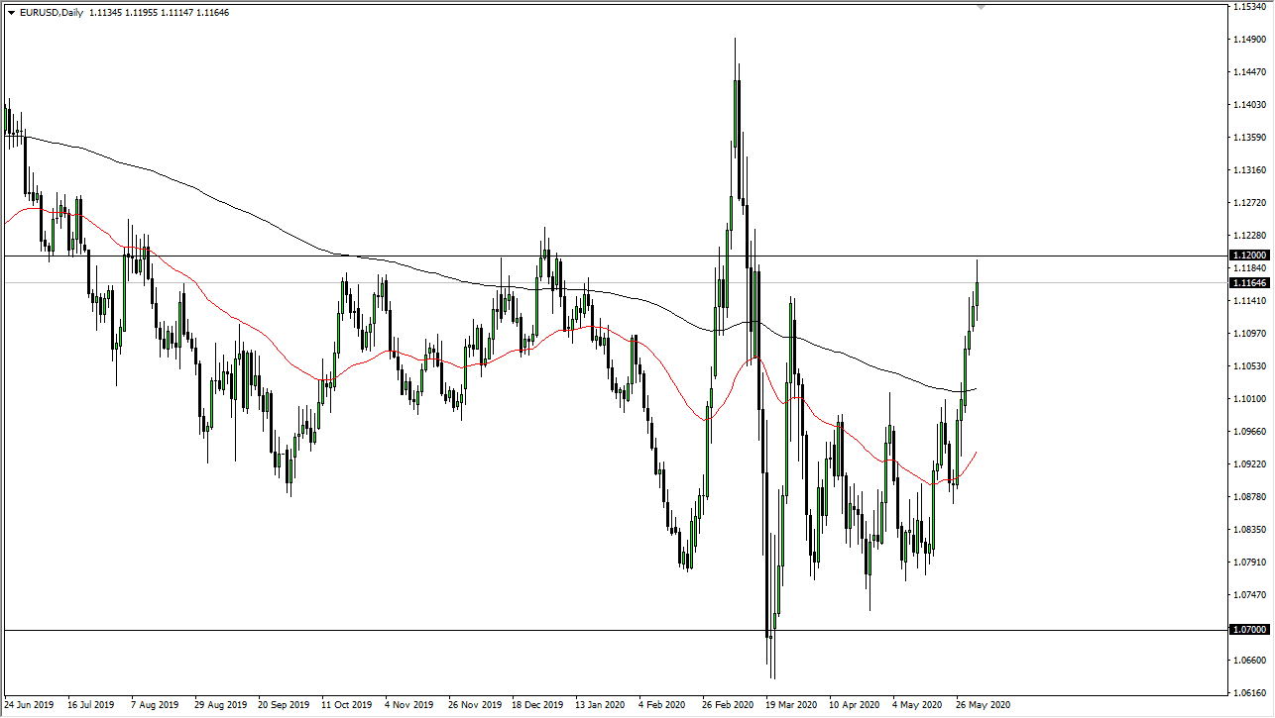Screen dimensions: 1275x718
Task: Click the EURUSD,Daily chart title text
Action: (51, 13)
